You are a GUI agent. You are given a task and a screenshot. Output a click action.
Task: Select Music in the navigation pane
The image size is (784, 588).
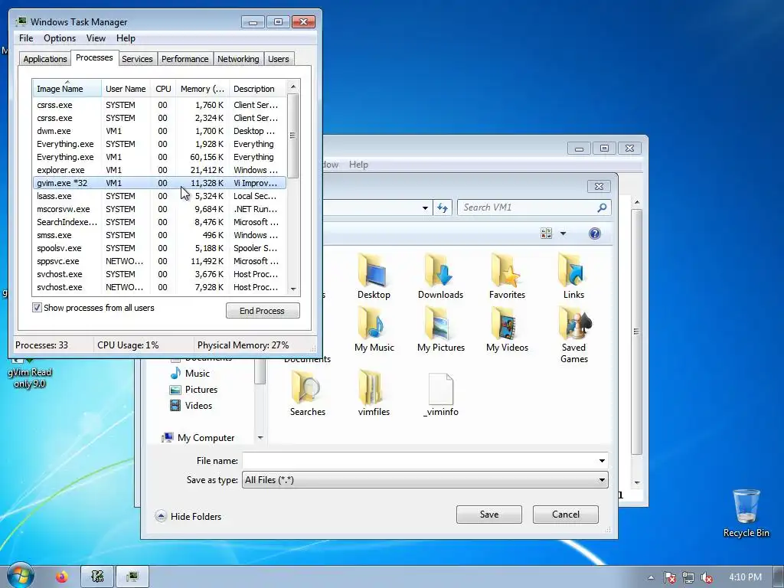coord(190,374)
